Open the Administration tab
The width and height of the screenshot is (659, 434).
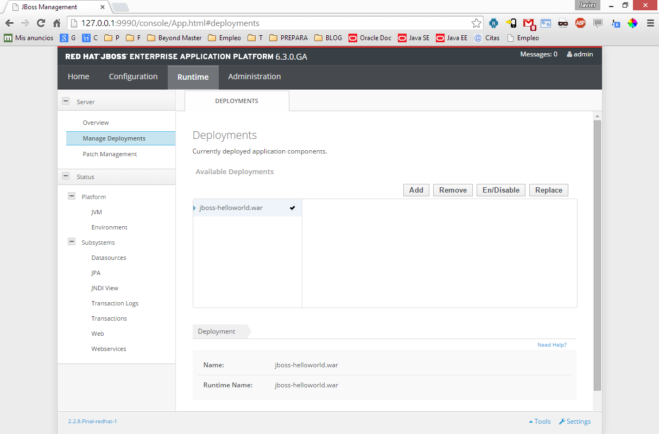[255, 77]
